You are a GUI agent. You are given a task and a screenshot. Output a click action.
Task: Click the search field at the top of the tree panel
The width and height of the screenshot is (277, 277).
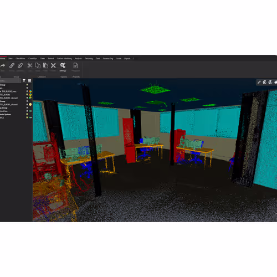tap(10, 81)
